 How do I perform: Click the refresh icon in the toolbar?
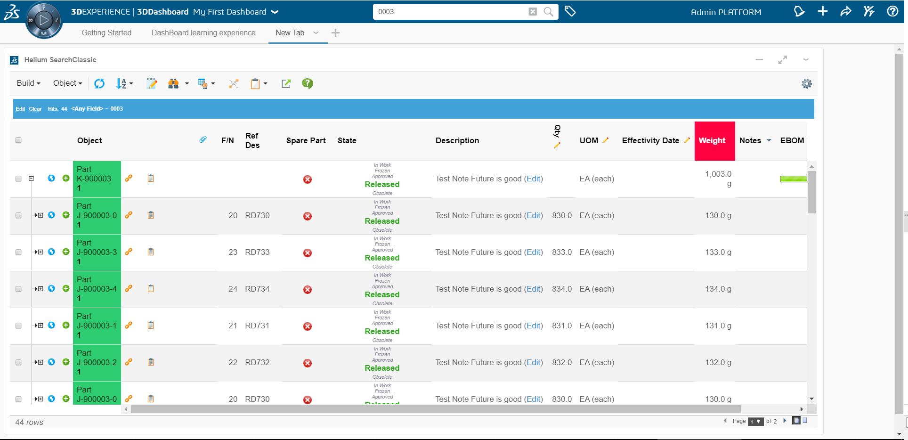pyautogui.click(x=99, y=83)
